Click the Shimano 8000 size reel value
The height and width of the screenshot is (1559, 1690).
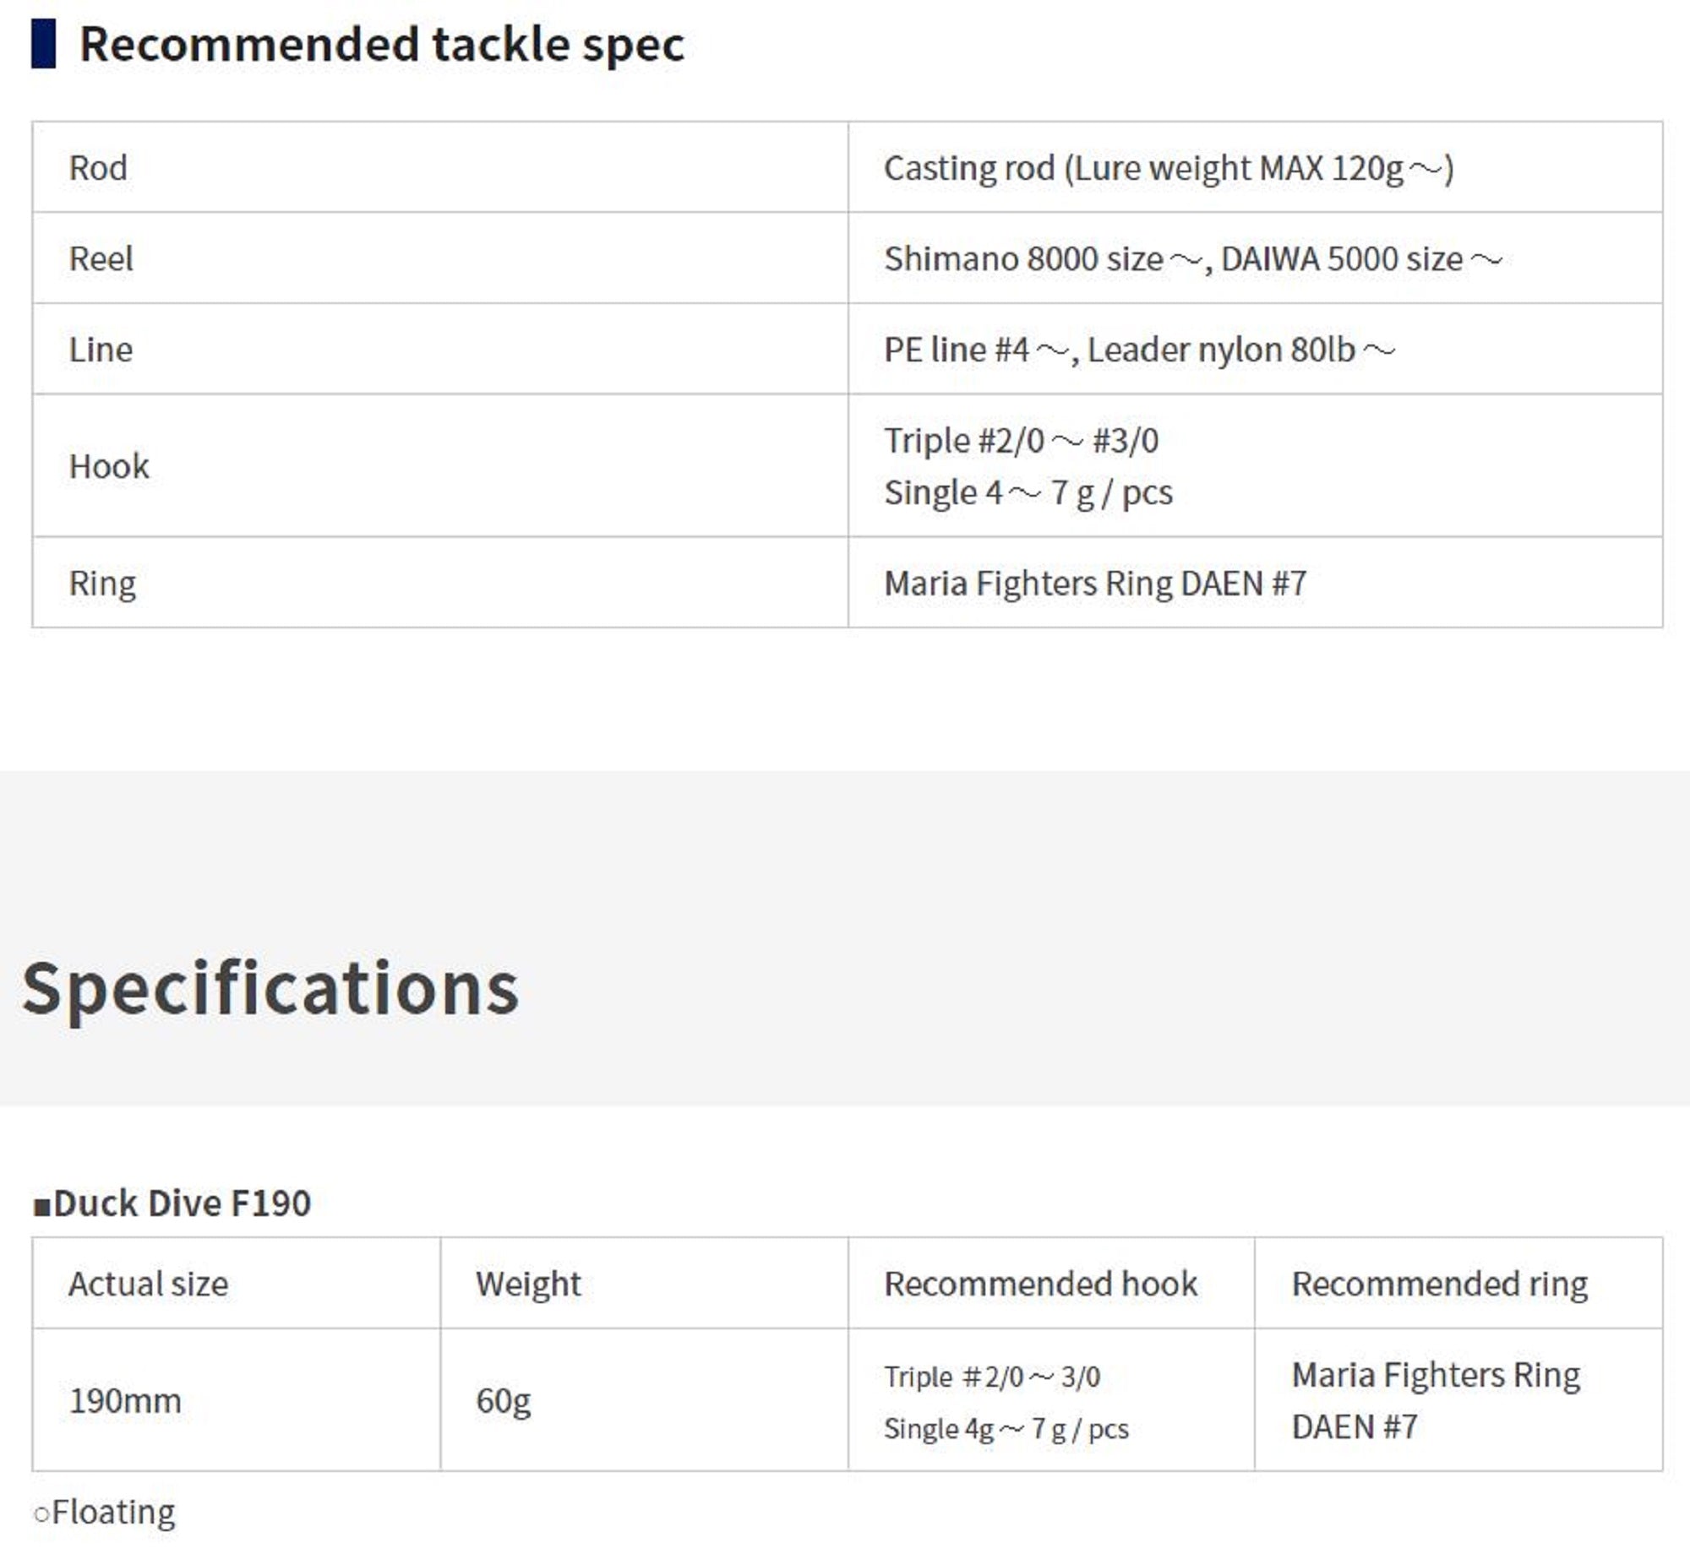pos(1192,258)
